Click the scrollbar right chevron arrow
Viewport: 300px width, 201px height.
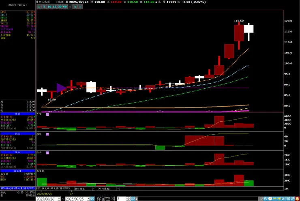pos(262,199)
